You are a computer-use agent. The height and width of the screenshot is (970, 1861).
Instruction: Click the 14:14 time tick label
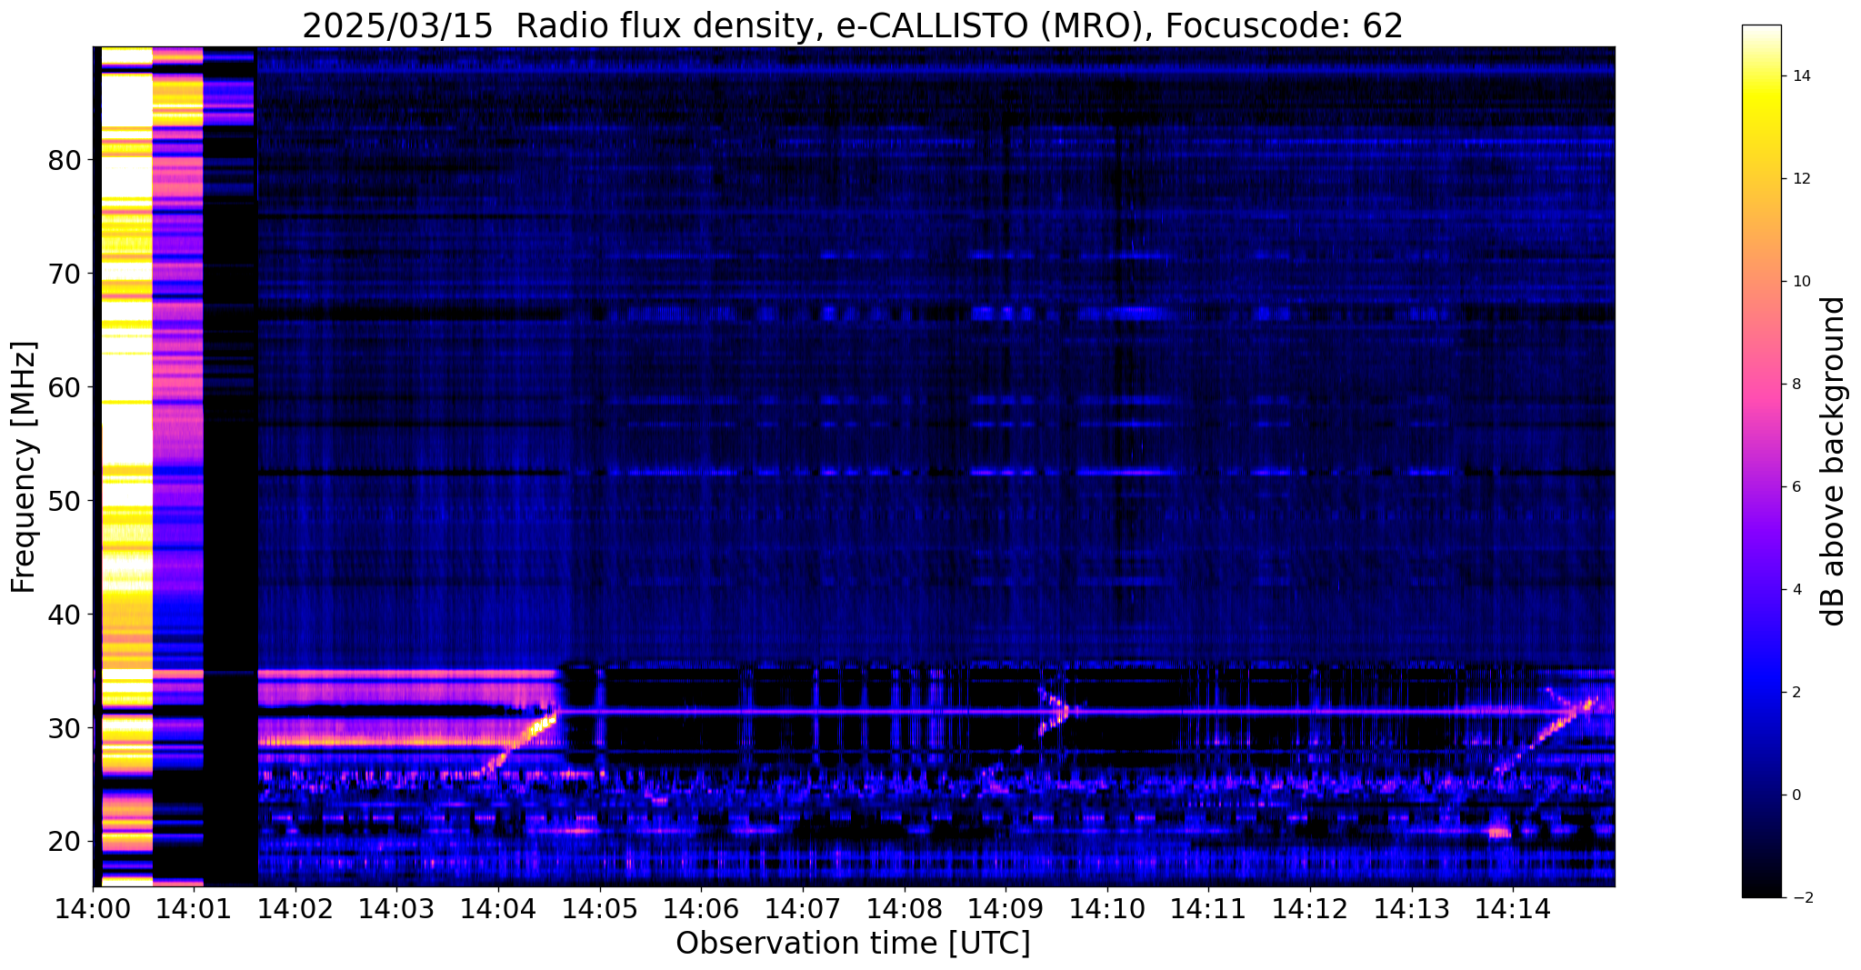click(1512, 907)
